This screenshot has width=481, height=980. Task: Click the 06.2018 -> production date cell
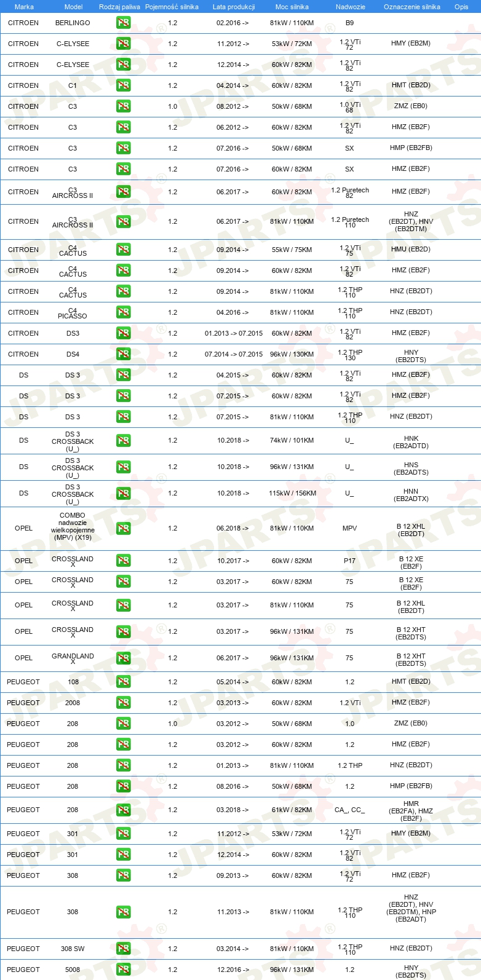233,528
